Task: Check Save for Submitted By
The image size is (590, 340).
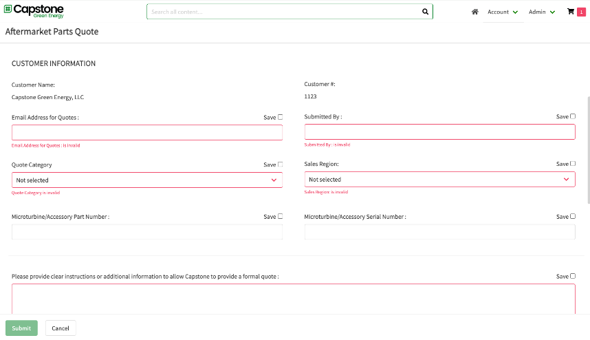Action: [573, 116]
